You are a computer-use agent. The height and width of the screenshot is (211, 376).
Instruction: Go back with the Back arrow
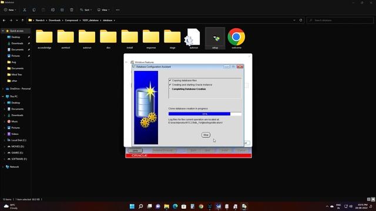point(4,21)
